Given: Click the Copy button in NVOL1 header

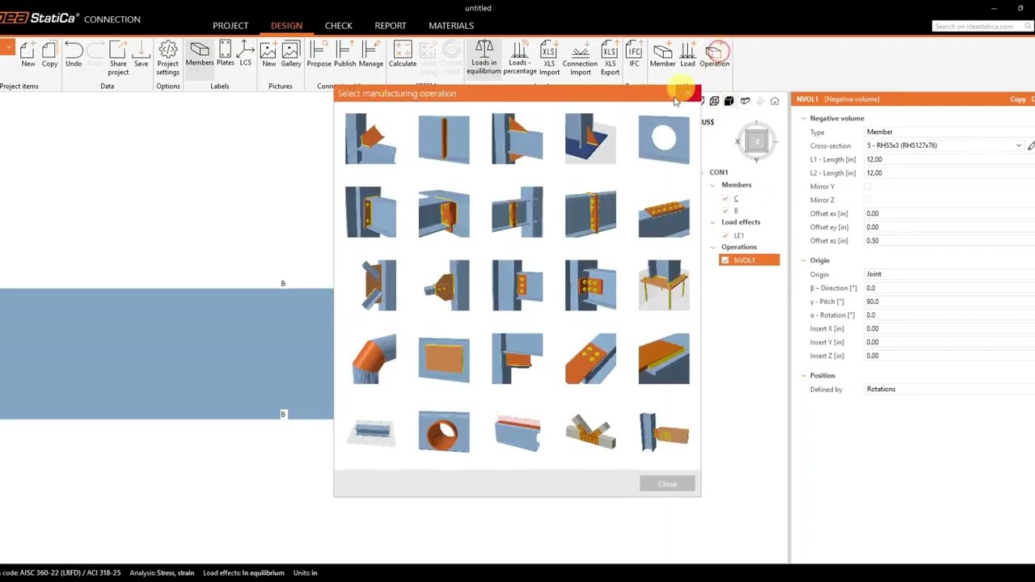Looking at the screenshot, I should tap(1018, 99).
